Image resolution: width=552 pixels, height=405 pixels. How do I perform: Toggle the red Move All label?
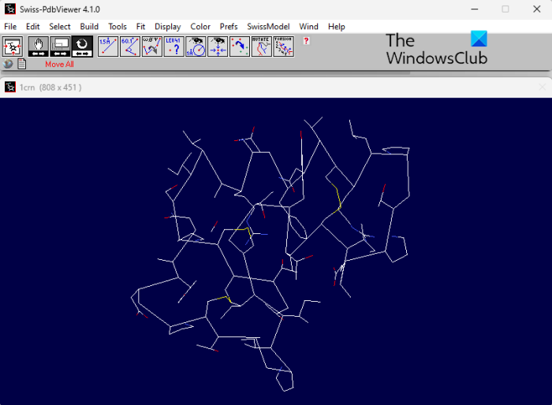tap(59, 64)
